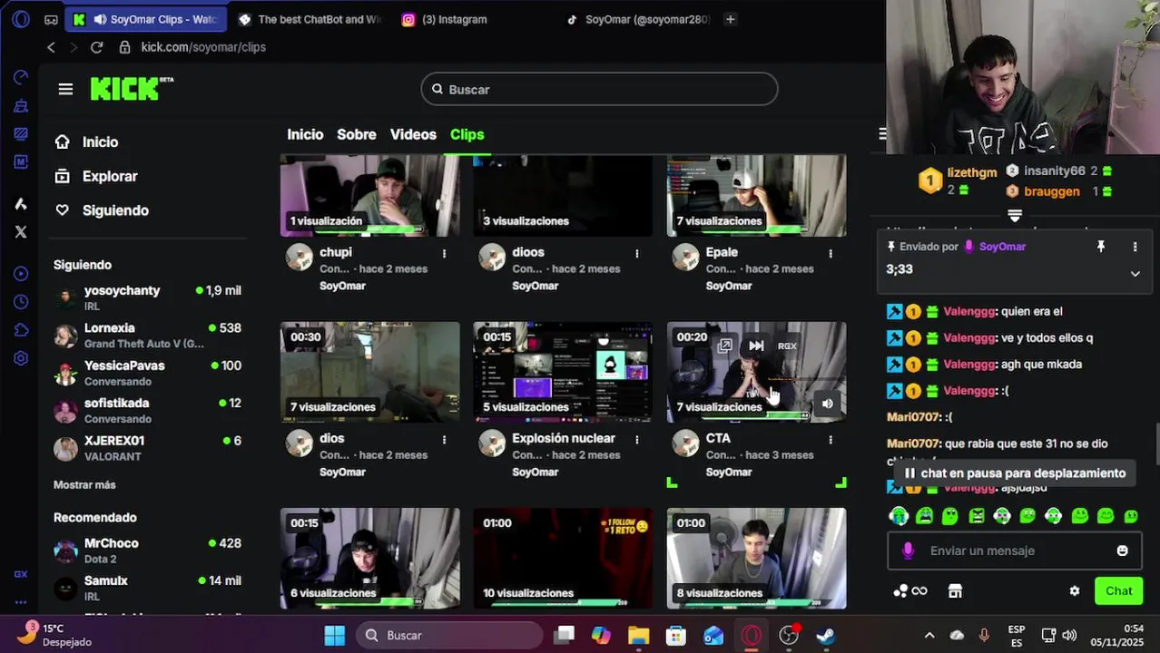Open options for Explosión nuclear clip
This screenshot has width=1160, height=653.
pos(637,439)
